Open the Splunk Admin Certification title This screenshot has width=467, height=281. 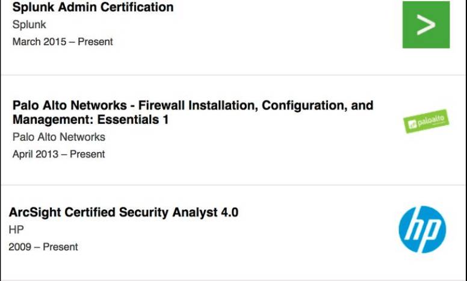coord(93,8)
